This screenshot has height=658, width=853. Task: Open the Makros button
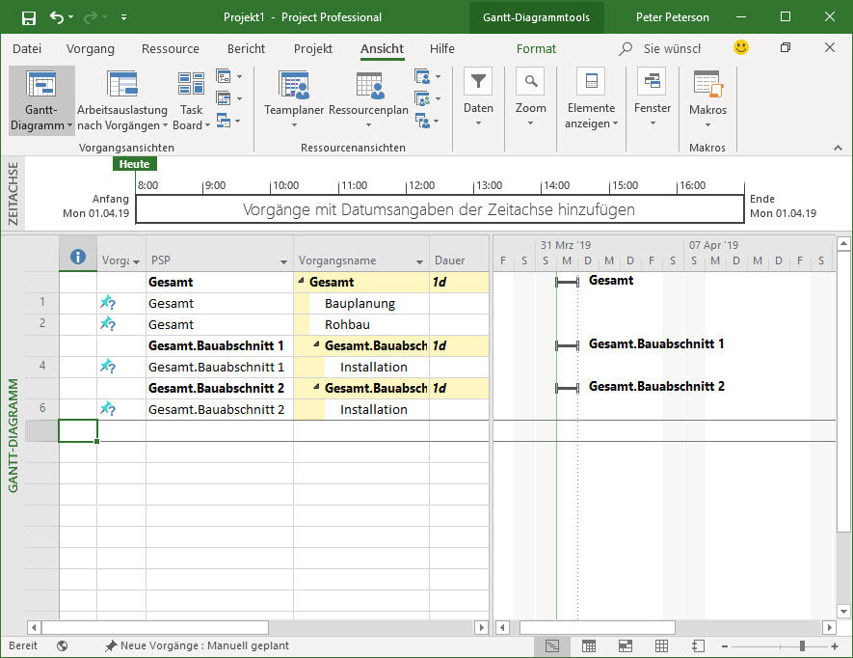pos(707,99)
